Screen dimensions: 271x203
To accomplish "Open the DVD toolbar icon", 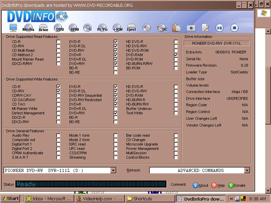I will pos(59,28).
